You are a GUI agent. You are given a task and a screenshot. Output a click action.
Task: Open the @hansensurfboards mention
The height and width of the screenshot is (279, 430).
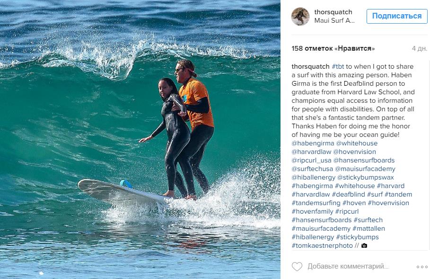click(x=364, y=160)
